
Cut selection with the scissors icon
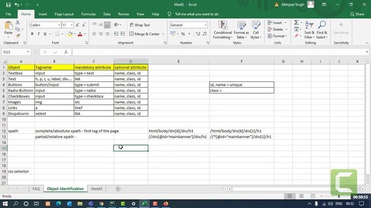(x=18, y=23)
